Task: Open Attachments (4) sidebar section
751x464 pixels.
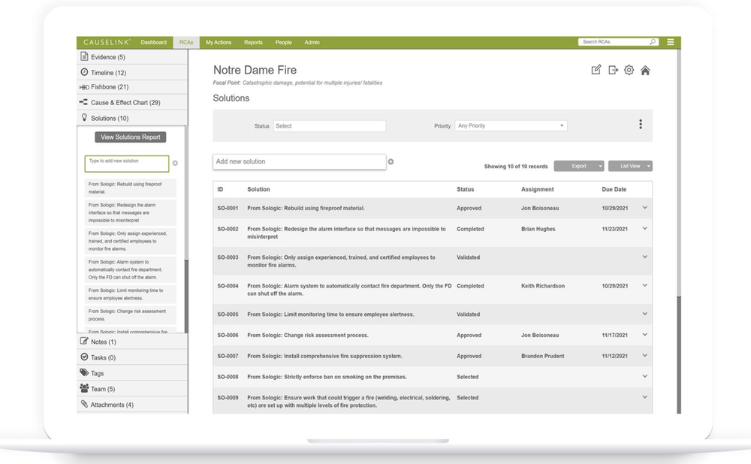Action: 132,405
